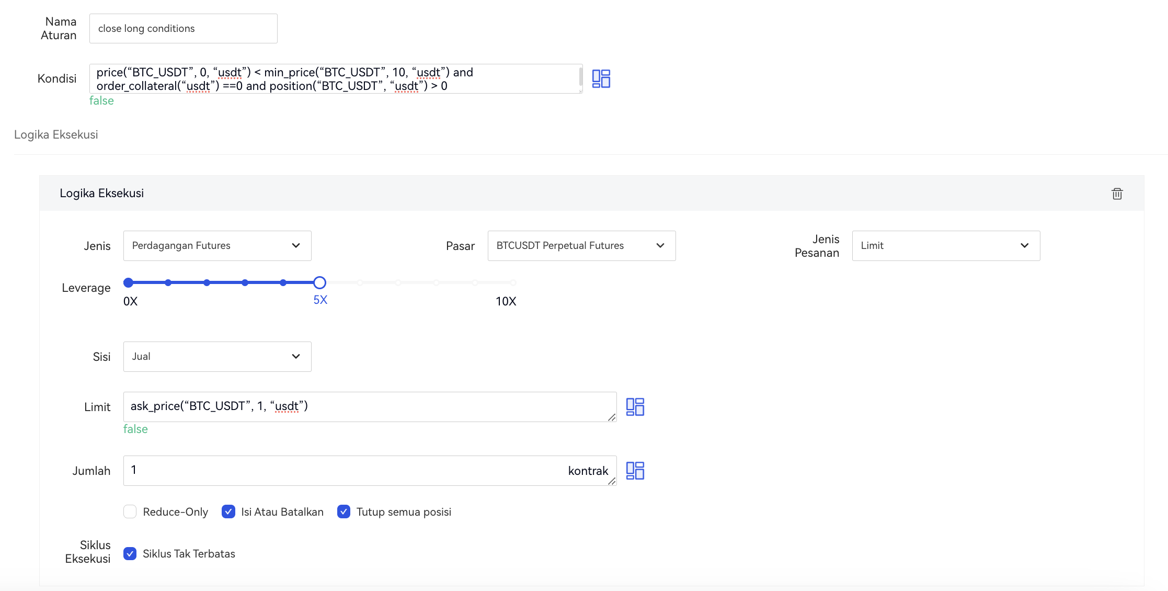Open formula builder icon beside Jumlah field
Screen dimensions: 1168x591
(635, 470)
